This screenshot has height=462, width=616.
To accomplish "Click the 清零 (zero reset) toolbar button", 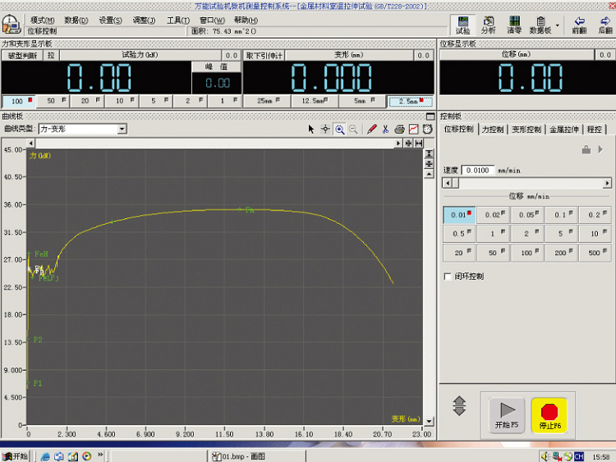I will (x=514, y=25).
